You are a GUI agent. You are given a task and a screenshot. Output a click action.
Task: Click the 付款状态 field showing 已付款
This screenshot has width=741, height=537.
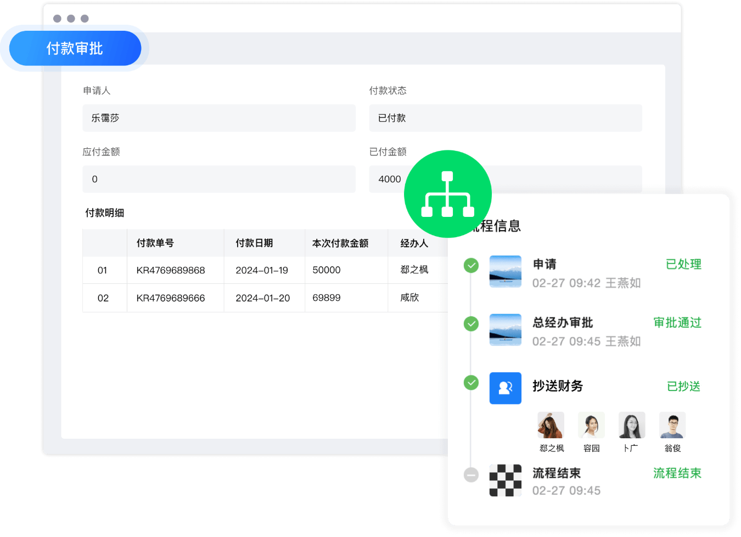click(x=505, y=118)
